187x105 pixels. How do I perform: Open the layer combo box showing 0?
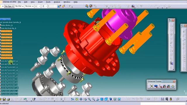52,6
